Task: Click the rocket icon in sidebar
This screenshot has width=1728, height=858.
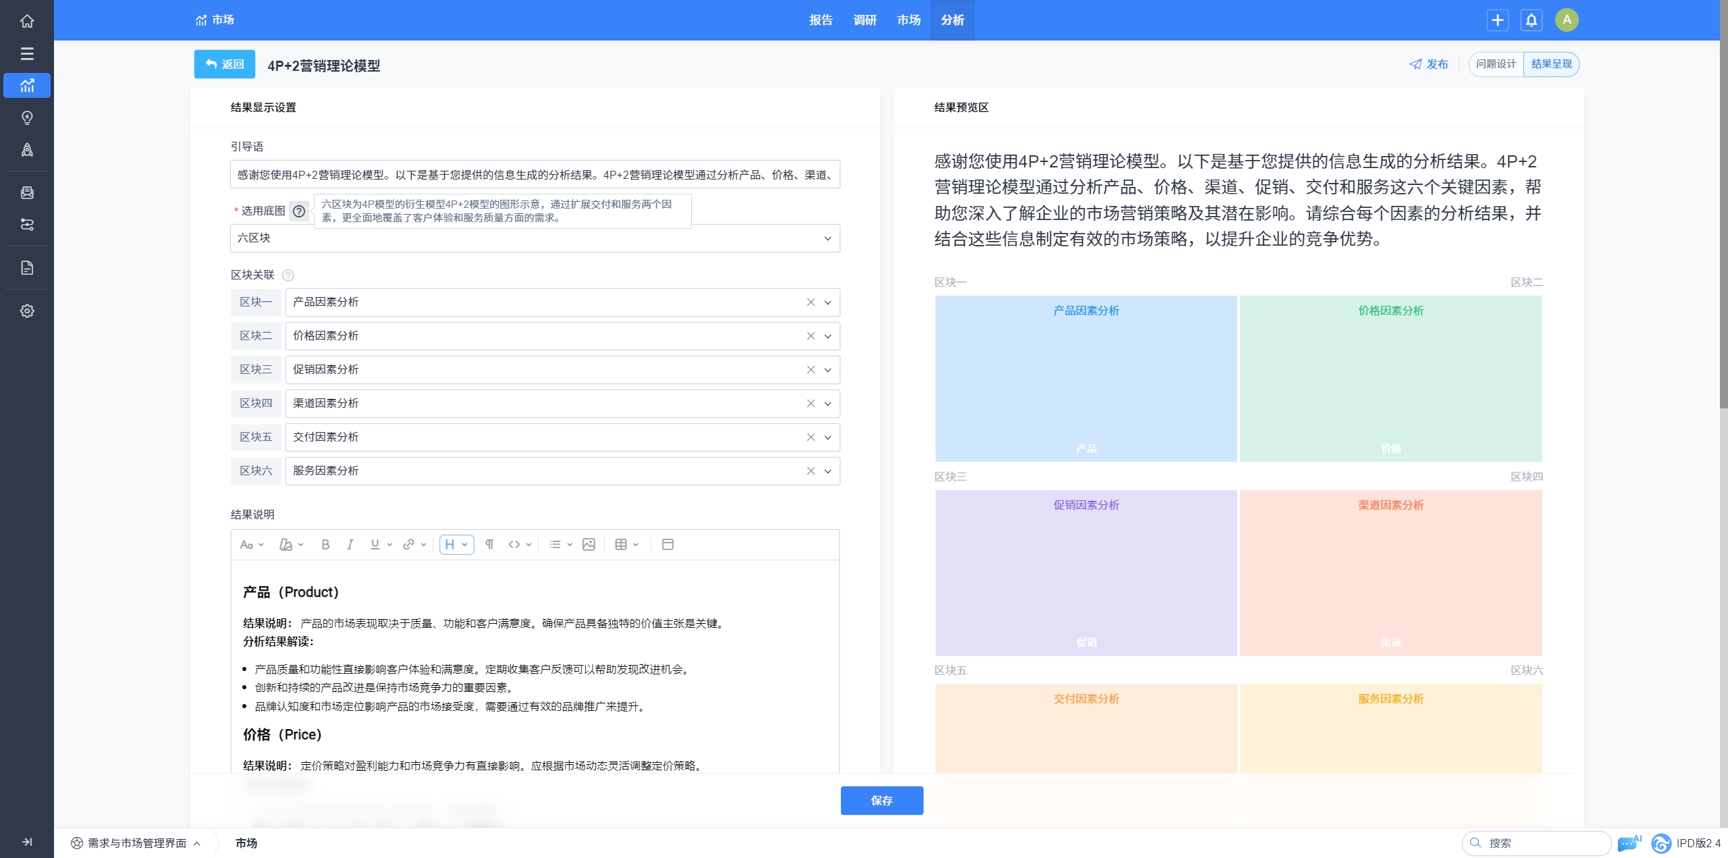Action: [x=27, y=150]
